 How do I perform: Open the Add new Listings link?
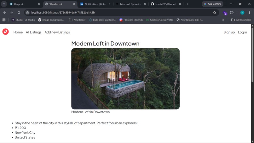[x=57, y=32]
